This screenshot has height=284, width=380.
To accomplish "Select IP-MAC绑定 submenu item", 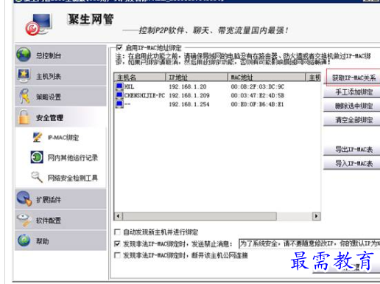I will point(63,137).
